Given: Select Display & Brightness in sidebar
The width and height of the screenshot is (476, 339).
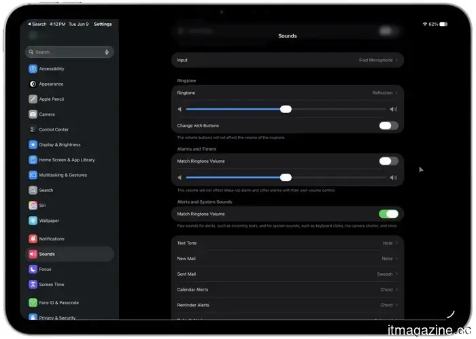Looking at the screenshot, I should pyautogui.click(x=70, y=144).
